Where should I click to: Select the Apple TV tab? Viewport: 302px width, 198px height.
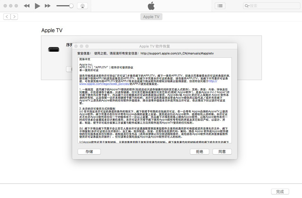[x=151, y=17]
